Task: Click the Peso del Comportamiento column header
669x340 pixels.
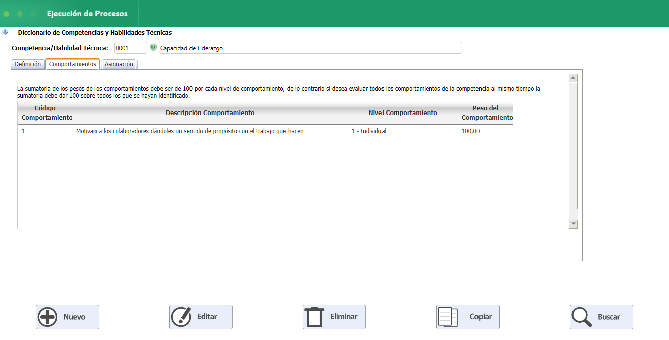Action: [x=487, y=112]
